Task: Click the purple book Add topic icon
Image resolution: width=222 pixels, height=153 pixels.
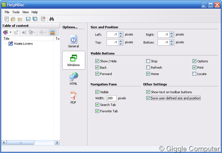Action: pos(6,33)
